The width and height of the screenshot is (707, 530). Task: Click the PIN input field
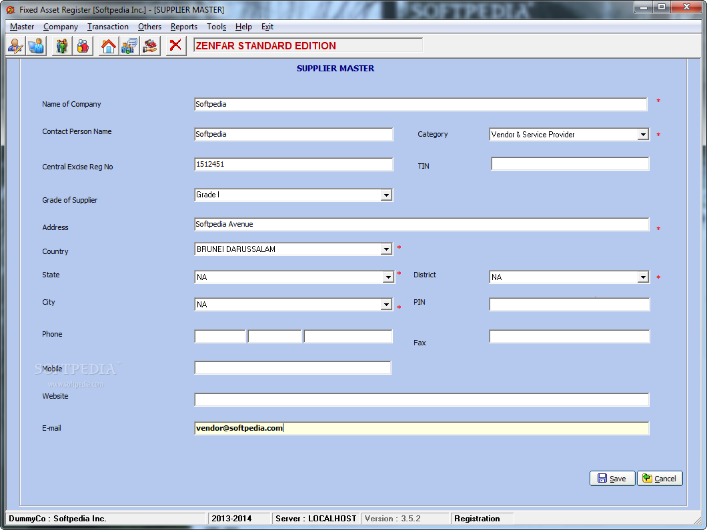(570, 304)
